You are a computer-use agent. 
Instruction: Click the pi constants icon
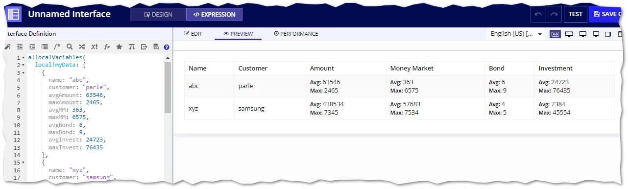pyautogui.click(x=132, y=47)
